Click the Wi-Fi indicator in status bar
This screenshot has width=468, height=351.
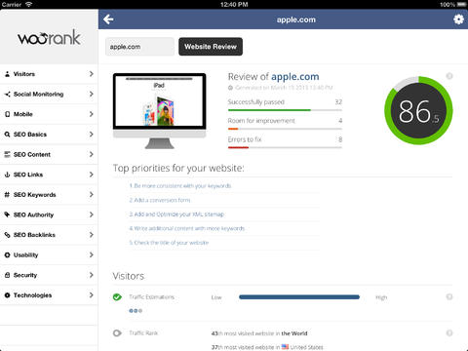[29, 5]
